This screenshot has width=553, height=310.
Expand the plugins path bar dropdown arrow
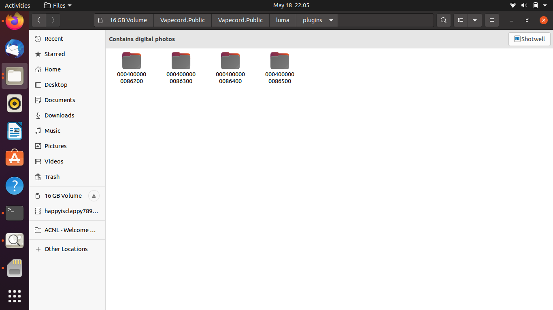330,20
